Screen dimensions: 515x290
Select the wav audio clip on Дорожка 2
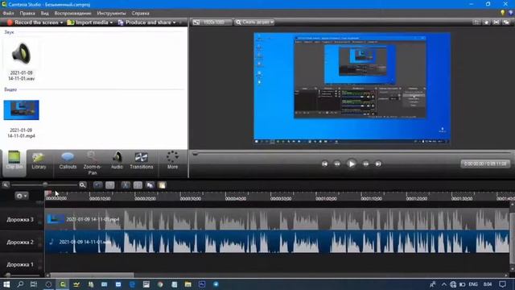click(278, 242)
